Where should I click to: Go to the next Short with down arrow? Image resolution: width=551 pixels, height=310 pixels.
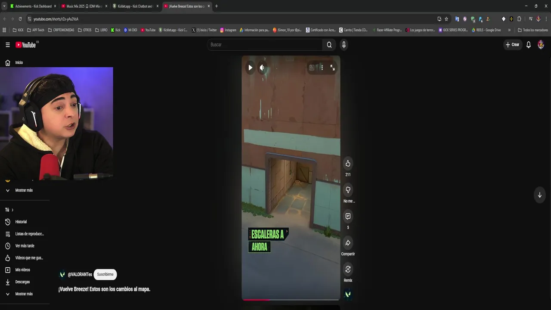click(539, 195)
